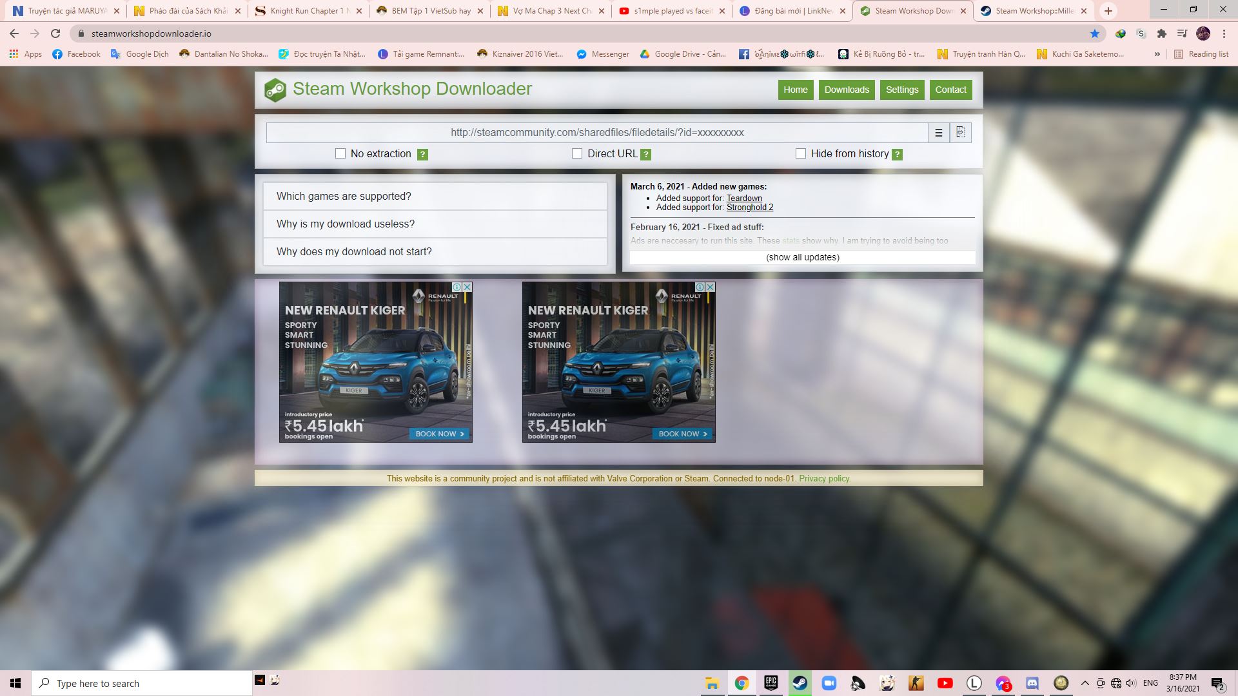Go to the Settings page of the site

tap(901, 90)
